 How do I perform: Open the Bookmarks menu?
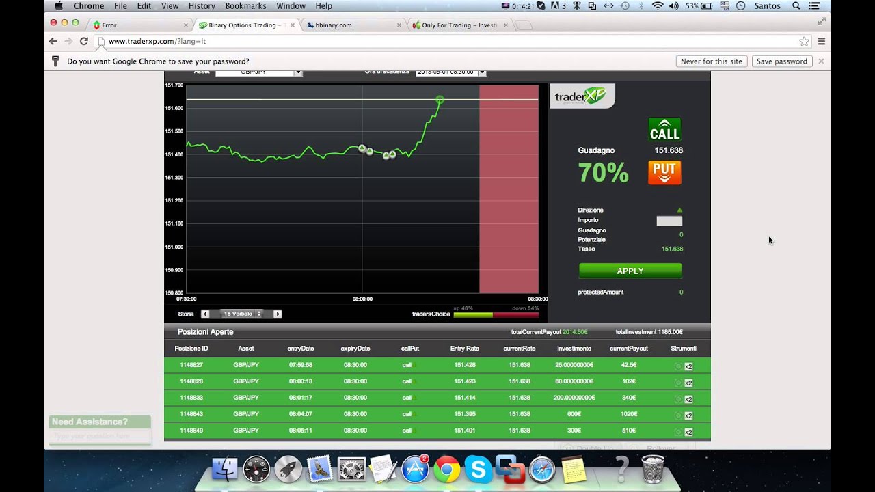coord(245,5)
